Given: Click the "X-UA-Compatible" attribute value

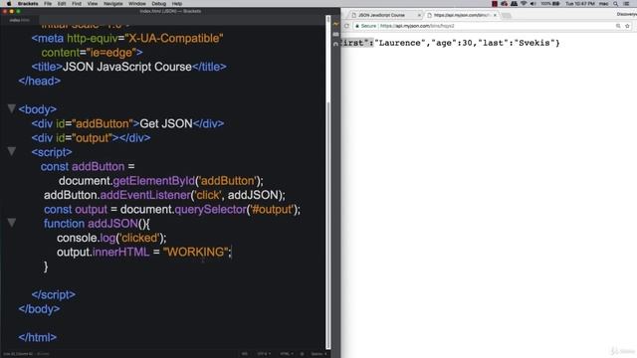Looking at the screenshot, I should click(x=174, y=38).
